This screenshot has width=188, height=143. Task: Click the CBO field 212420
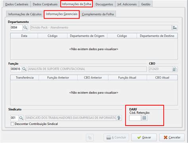[x=161, y=69]
